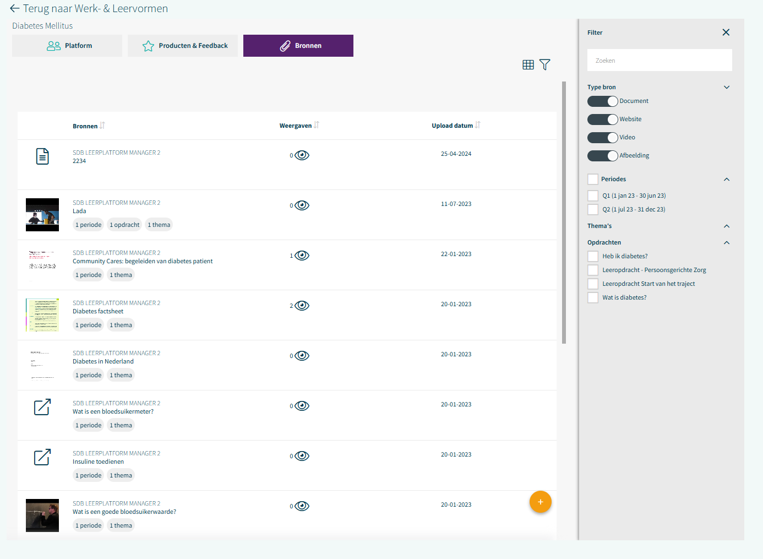Viewport: 763px width, 559px height.
Task: Switch to grid view icon
Action: pyautogui.click(x=528, y=65)
